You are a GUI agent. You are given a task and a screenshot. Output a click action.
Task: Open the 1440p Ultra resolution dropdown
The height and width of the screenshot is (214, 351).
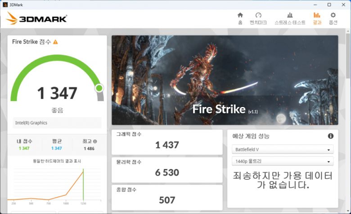pyautogui.click(x=283, y=161)
